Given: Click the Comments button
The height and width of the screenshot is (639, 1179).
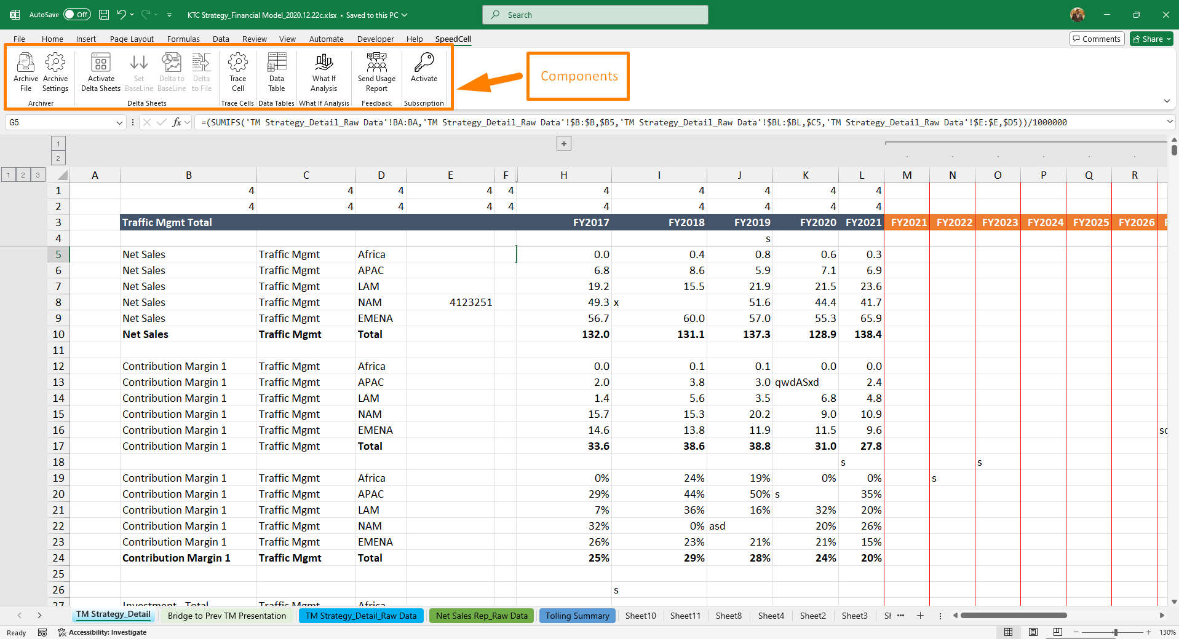Looking at the screenshot, I should (1097, 39).
